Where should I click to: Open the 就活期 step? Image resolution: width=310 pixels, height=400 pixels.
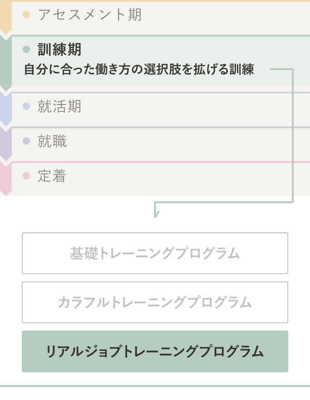(59, 106)
